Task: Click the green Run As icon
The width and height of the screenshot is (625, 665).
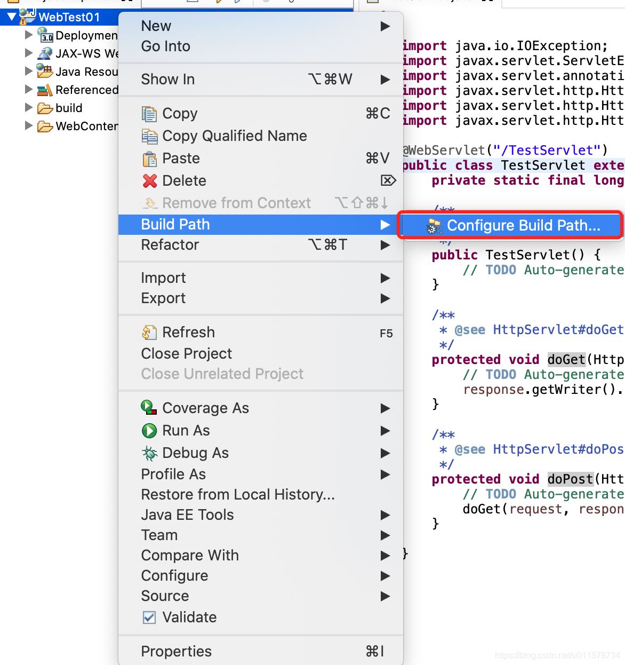Action: 149,431
